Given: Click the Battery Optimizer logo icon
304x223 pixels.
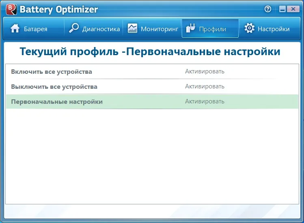Looking at the screenshot, I should tap(11, 9).
